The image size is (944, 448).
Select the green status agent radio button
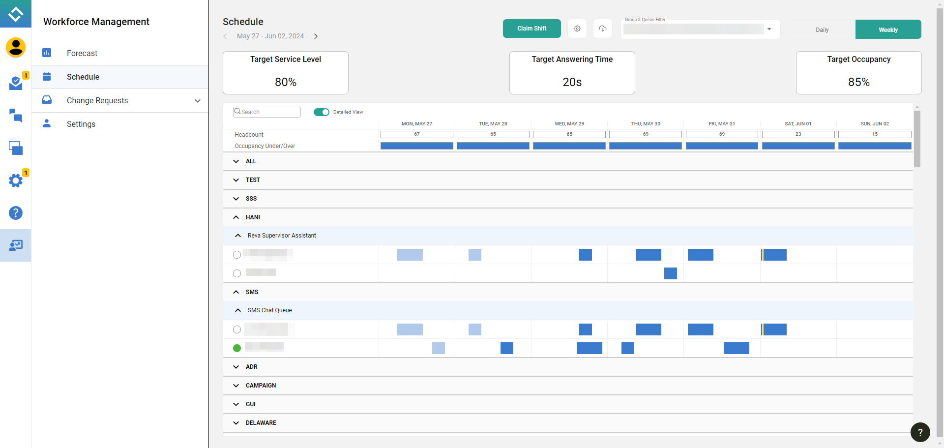click(237, 348)
